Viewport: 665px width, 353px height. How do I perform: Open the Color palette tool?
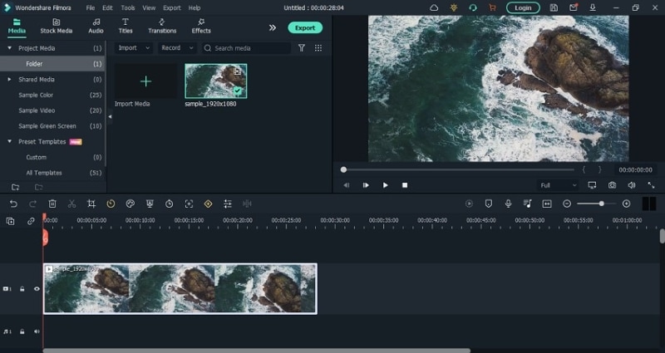pyautogui.click(x=131, y=203)
